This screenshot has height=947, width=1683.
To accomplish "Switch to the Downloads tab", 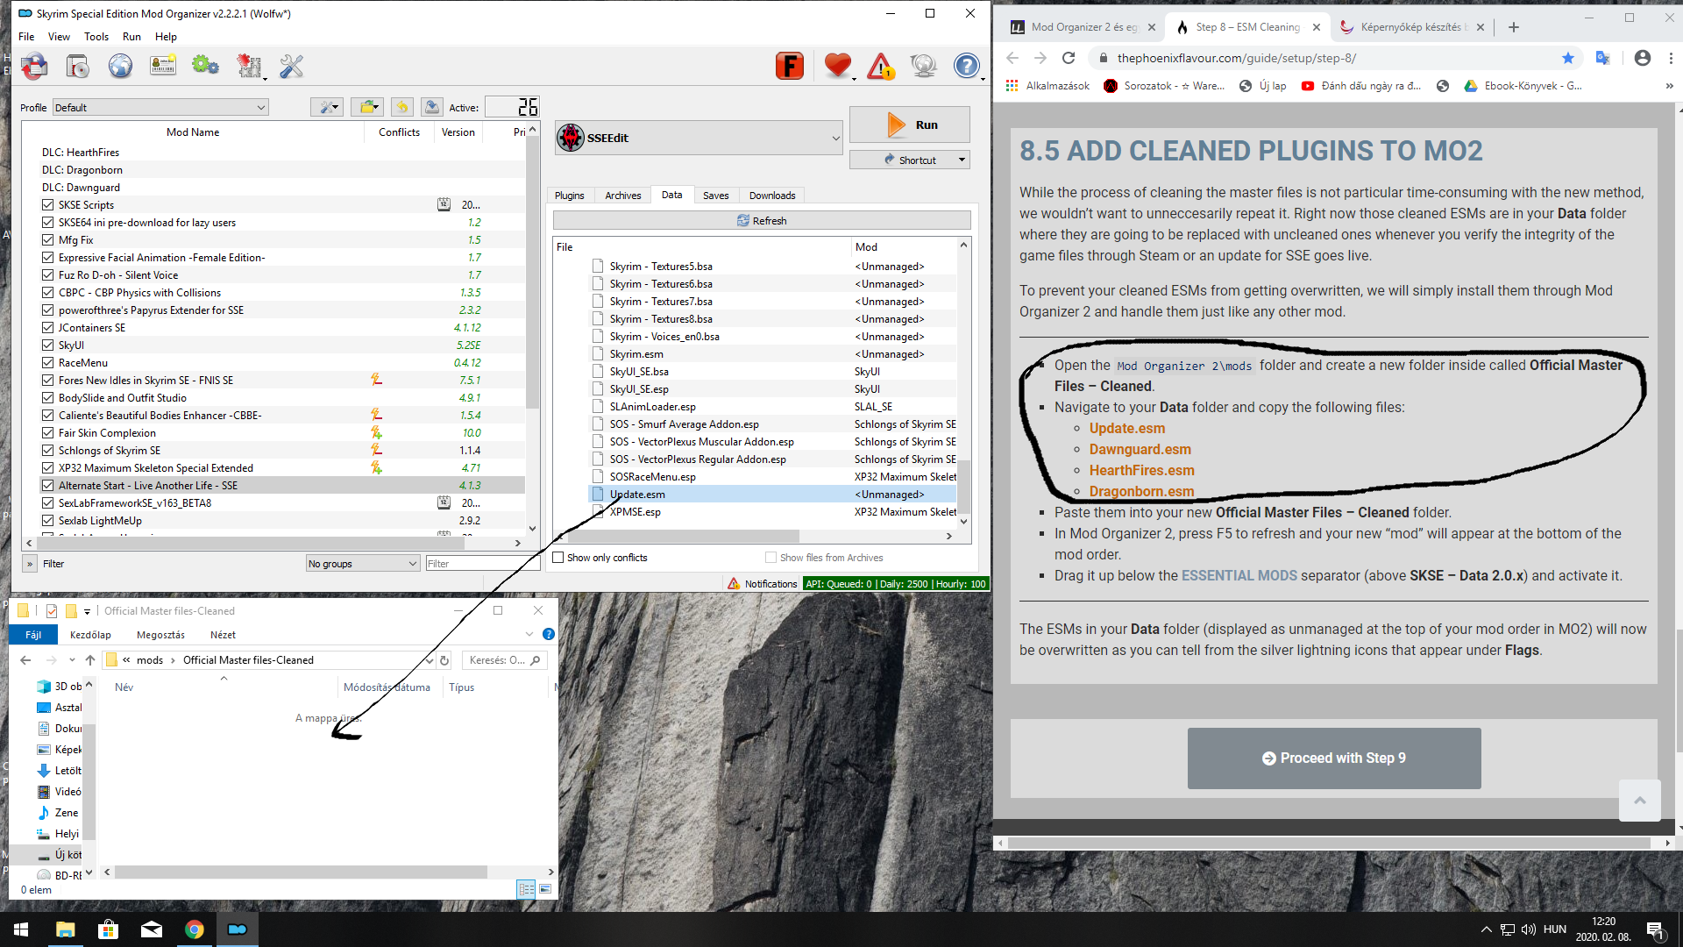I will click(x=772, y=196).
